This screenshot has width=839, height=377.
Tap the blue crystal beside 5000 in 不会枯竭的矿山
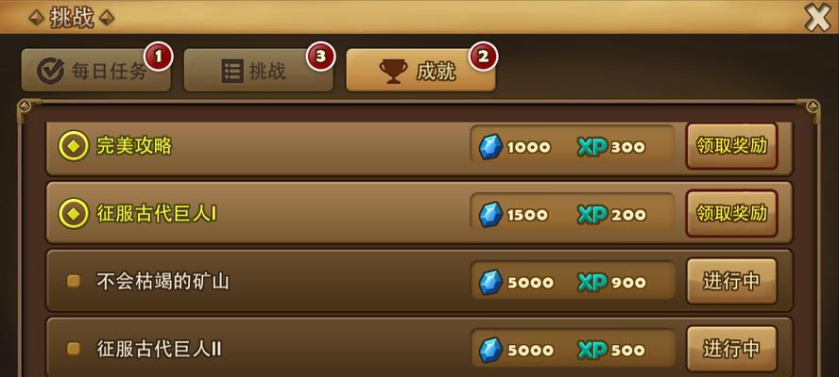click(x=490, y=282)
